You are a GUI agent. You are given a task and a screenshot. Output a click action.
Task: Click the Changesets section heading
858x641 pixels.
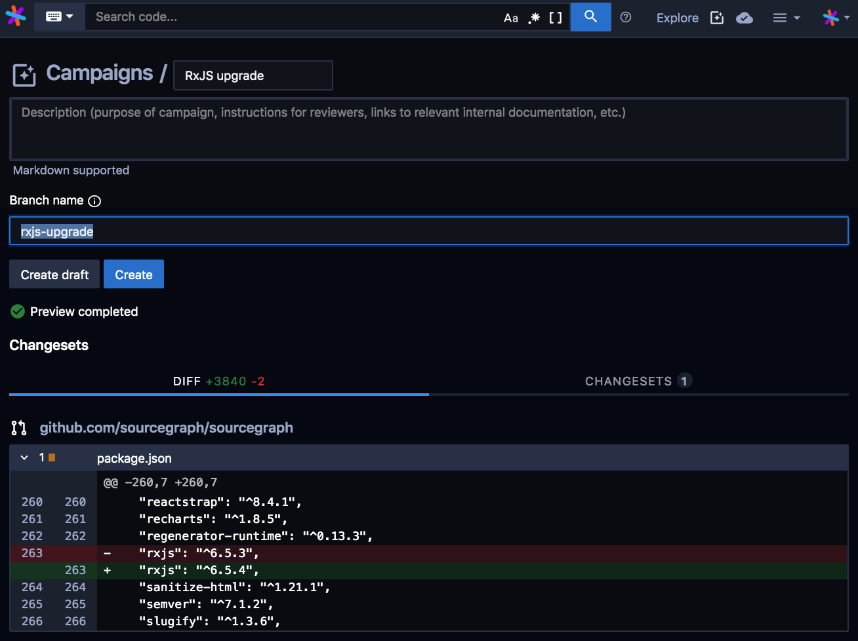click(49, 345)
